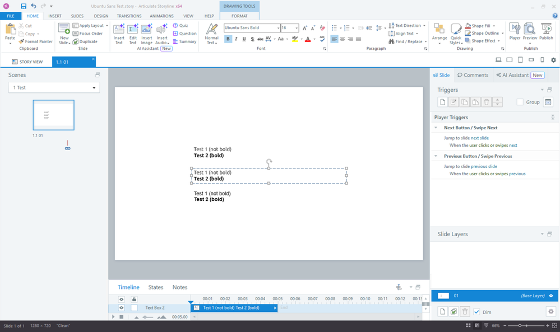This screenshot has height=332, width=560.
Task: Collapse Next Button / Swipe Next trigger
Action: click(x=436, y=128)
